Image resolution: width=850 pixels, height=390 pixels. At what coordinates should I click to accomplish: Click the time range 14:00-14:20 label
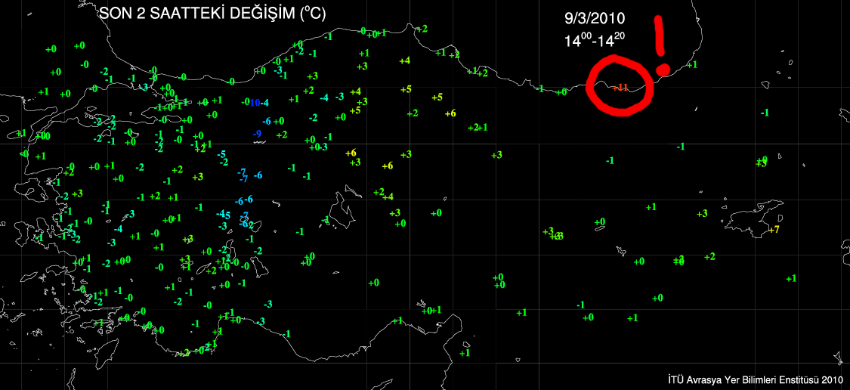coord(594,41)
